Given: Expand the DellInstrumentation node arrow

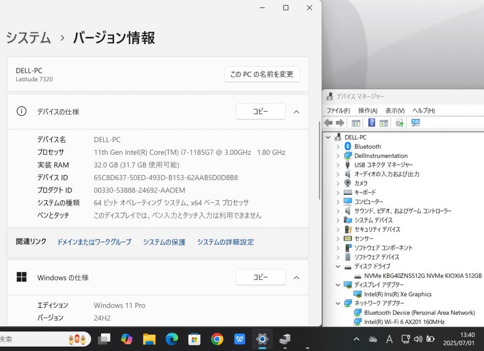Looking at the screenshot, I should coord(338,156).
